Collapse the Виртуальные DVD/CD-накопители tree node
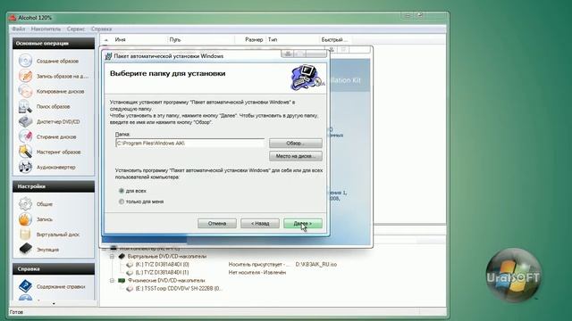This screenshot has width=572, height=321. click(x=113, y=257)
